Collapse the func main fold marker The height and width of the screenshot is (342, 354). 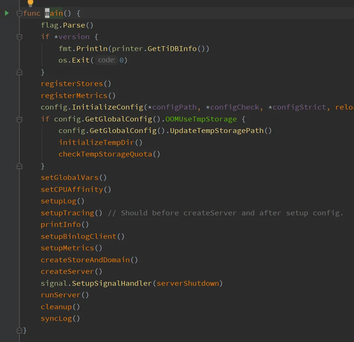pos(19,13)
